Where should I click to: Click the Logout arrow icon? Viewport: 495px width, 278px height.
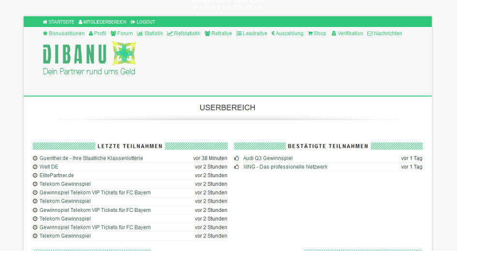(133, 22)
